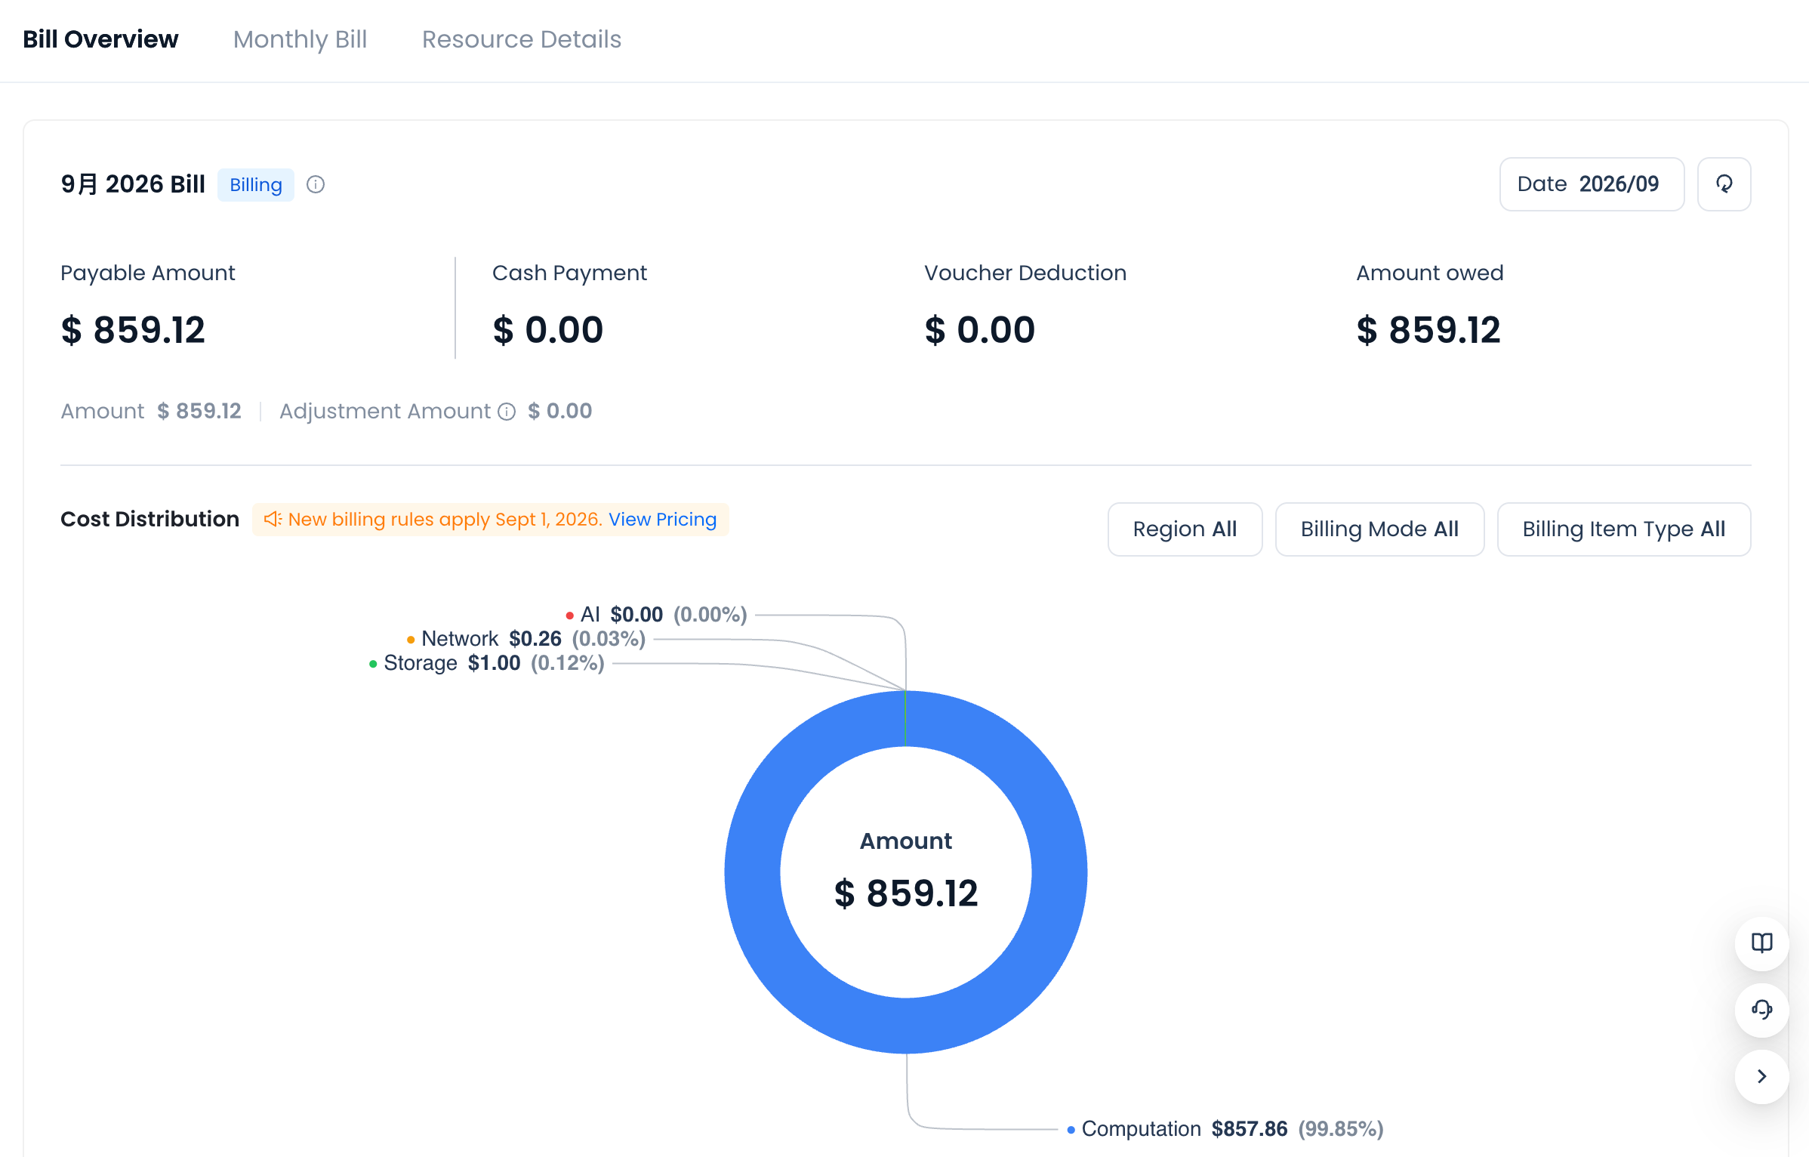The image size is (1809, 1157).
Task: Switch to the Resource Details tab
Action: (x=521, y=39)
